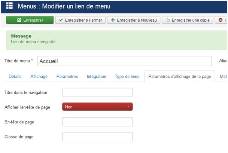Click the green Enregistrer button
The width and height of the screenshot is (228, 153).
point(30,20)
